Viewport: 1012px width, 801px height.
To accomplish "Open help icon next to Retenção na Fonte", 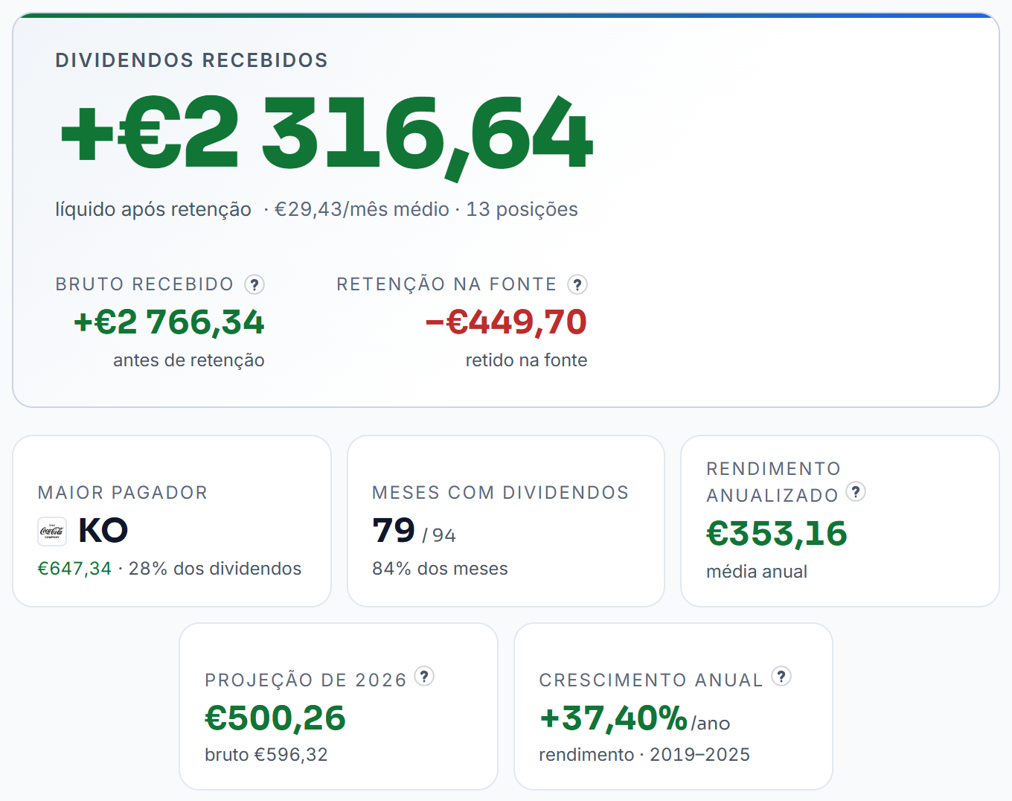I will click(x=577, y=284).
